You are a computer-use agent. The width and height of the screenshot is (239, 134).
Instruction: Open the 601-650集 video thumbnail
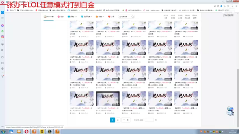tap(134, 73)
